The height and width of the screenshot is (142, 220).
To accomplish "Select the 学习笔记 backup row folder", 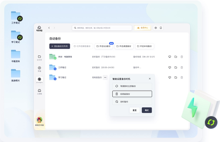I will [53, 77].
